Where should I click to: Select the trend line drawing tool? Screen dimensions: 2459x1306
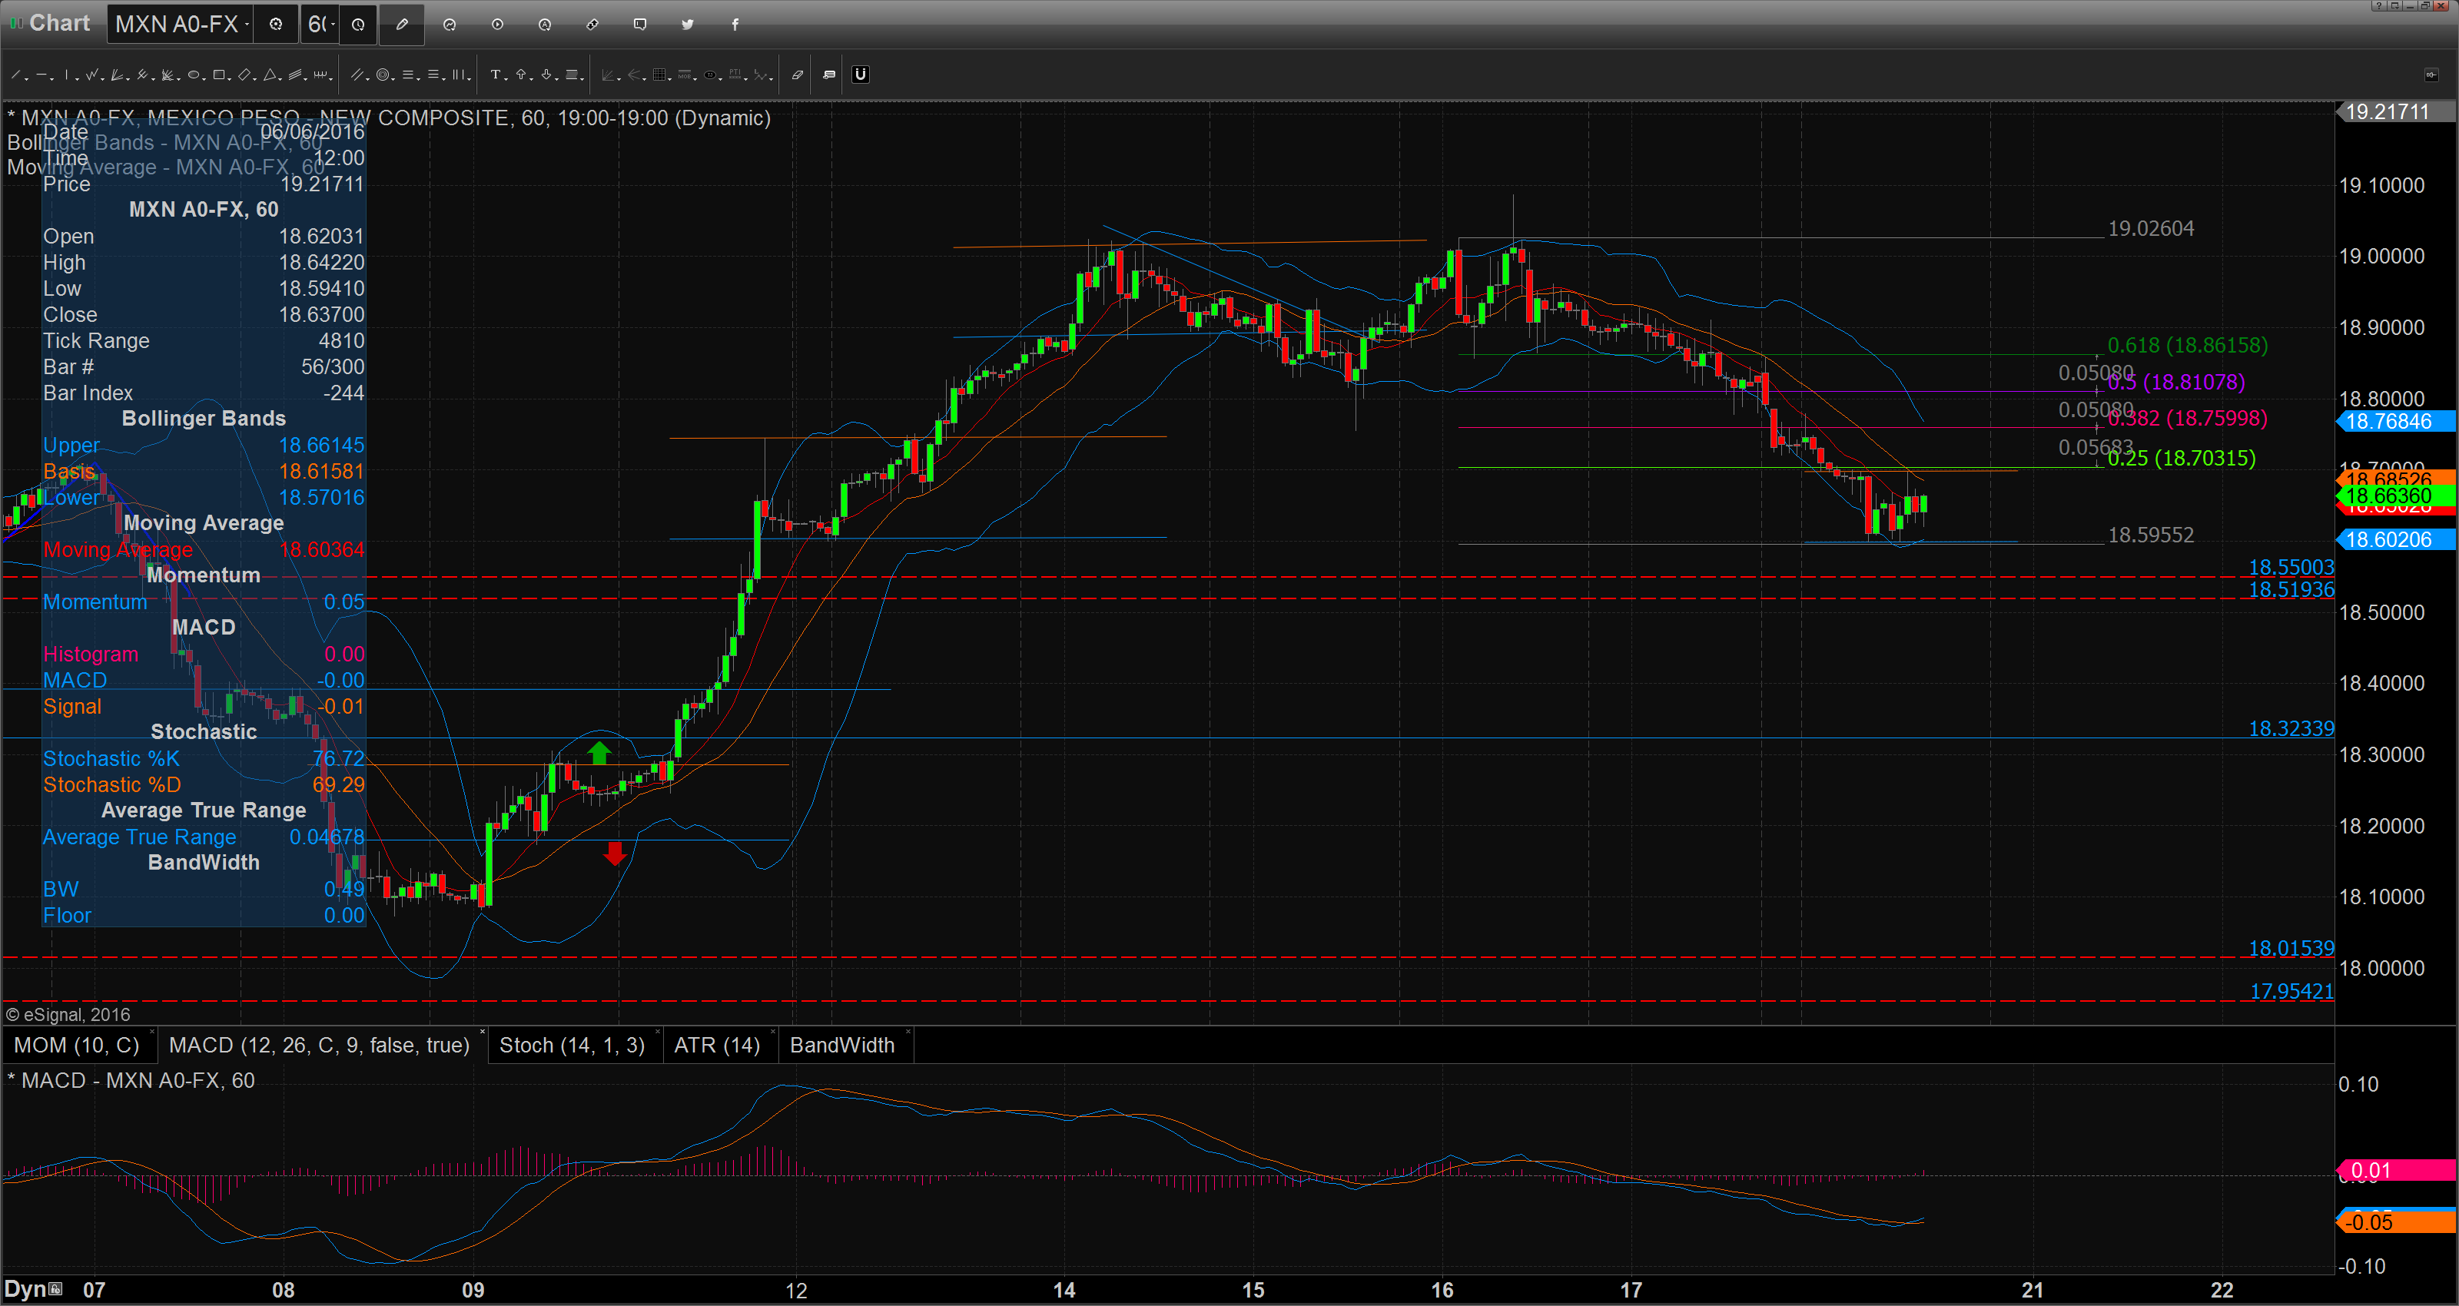pos(15,75)
